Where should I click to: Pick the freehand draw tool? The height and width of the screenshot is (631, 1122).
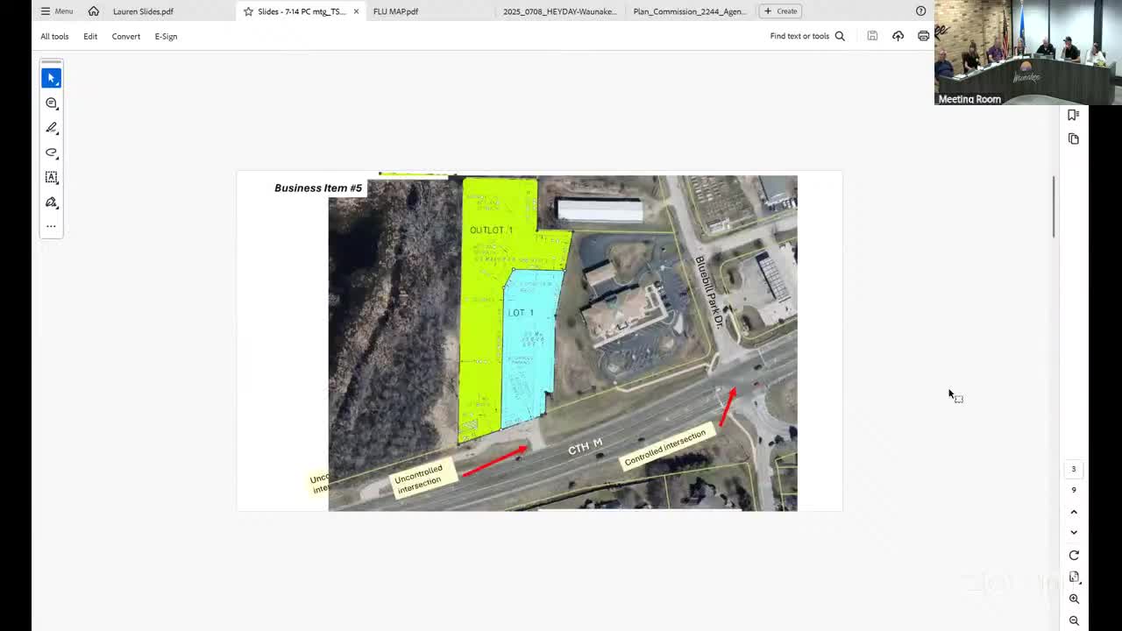coord(51,152)
